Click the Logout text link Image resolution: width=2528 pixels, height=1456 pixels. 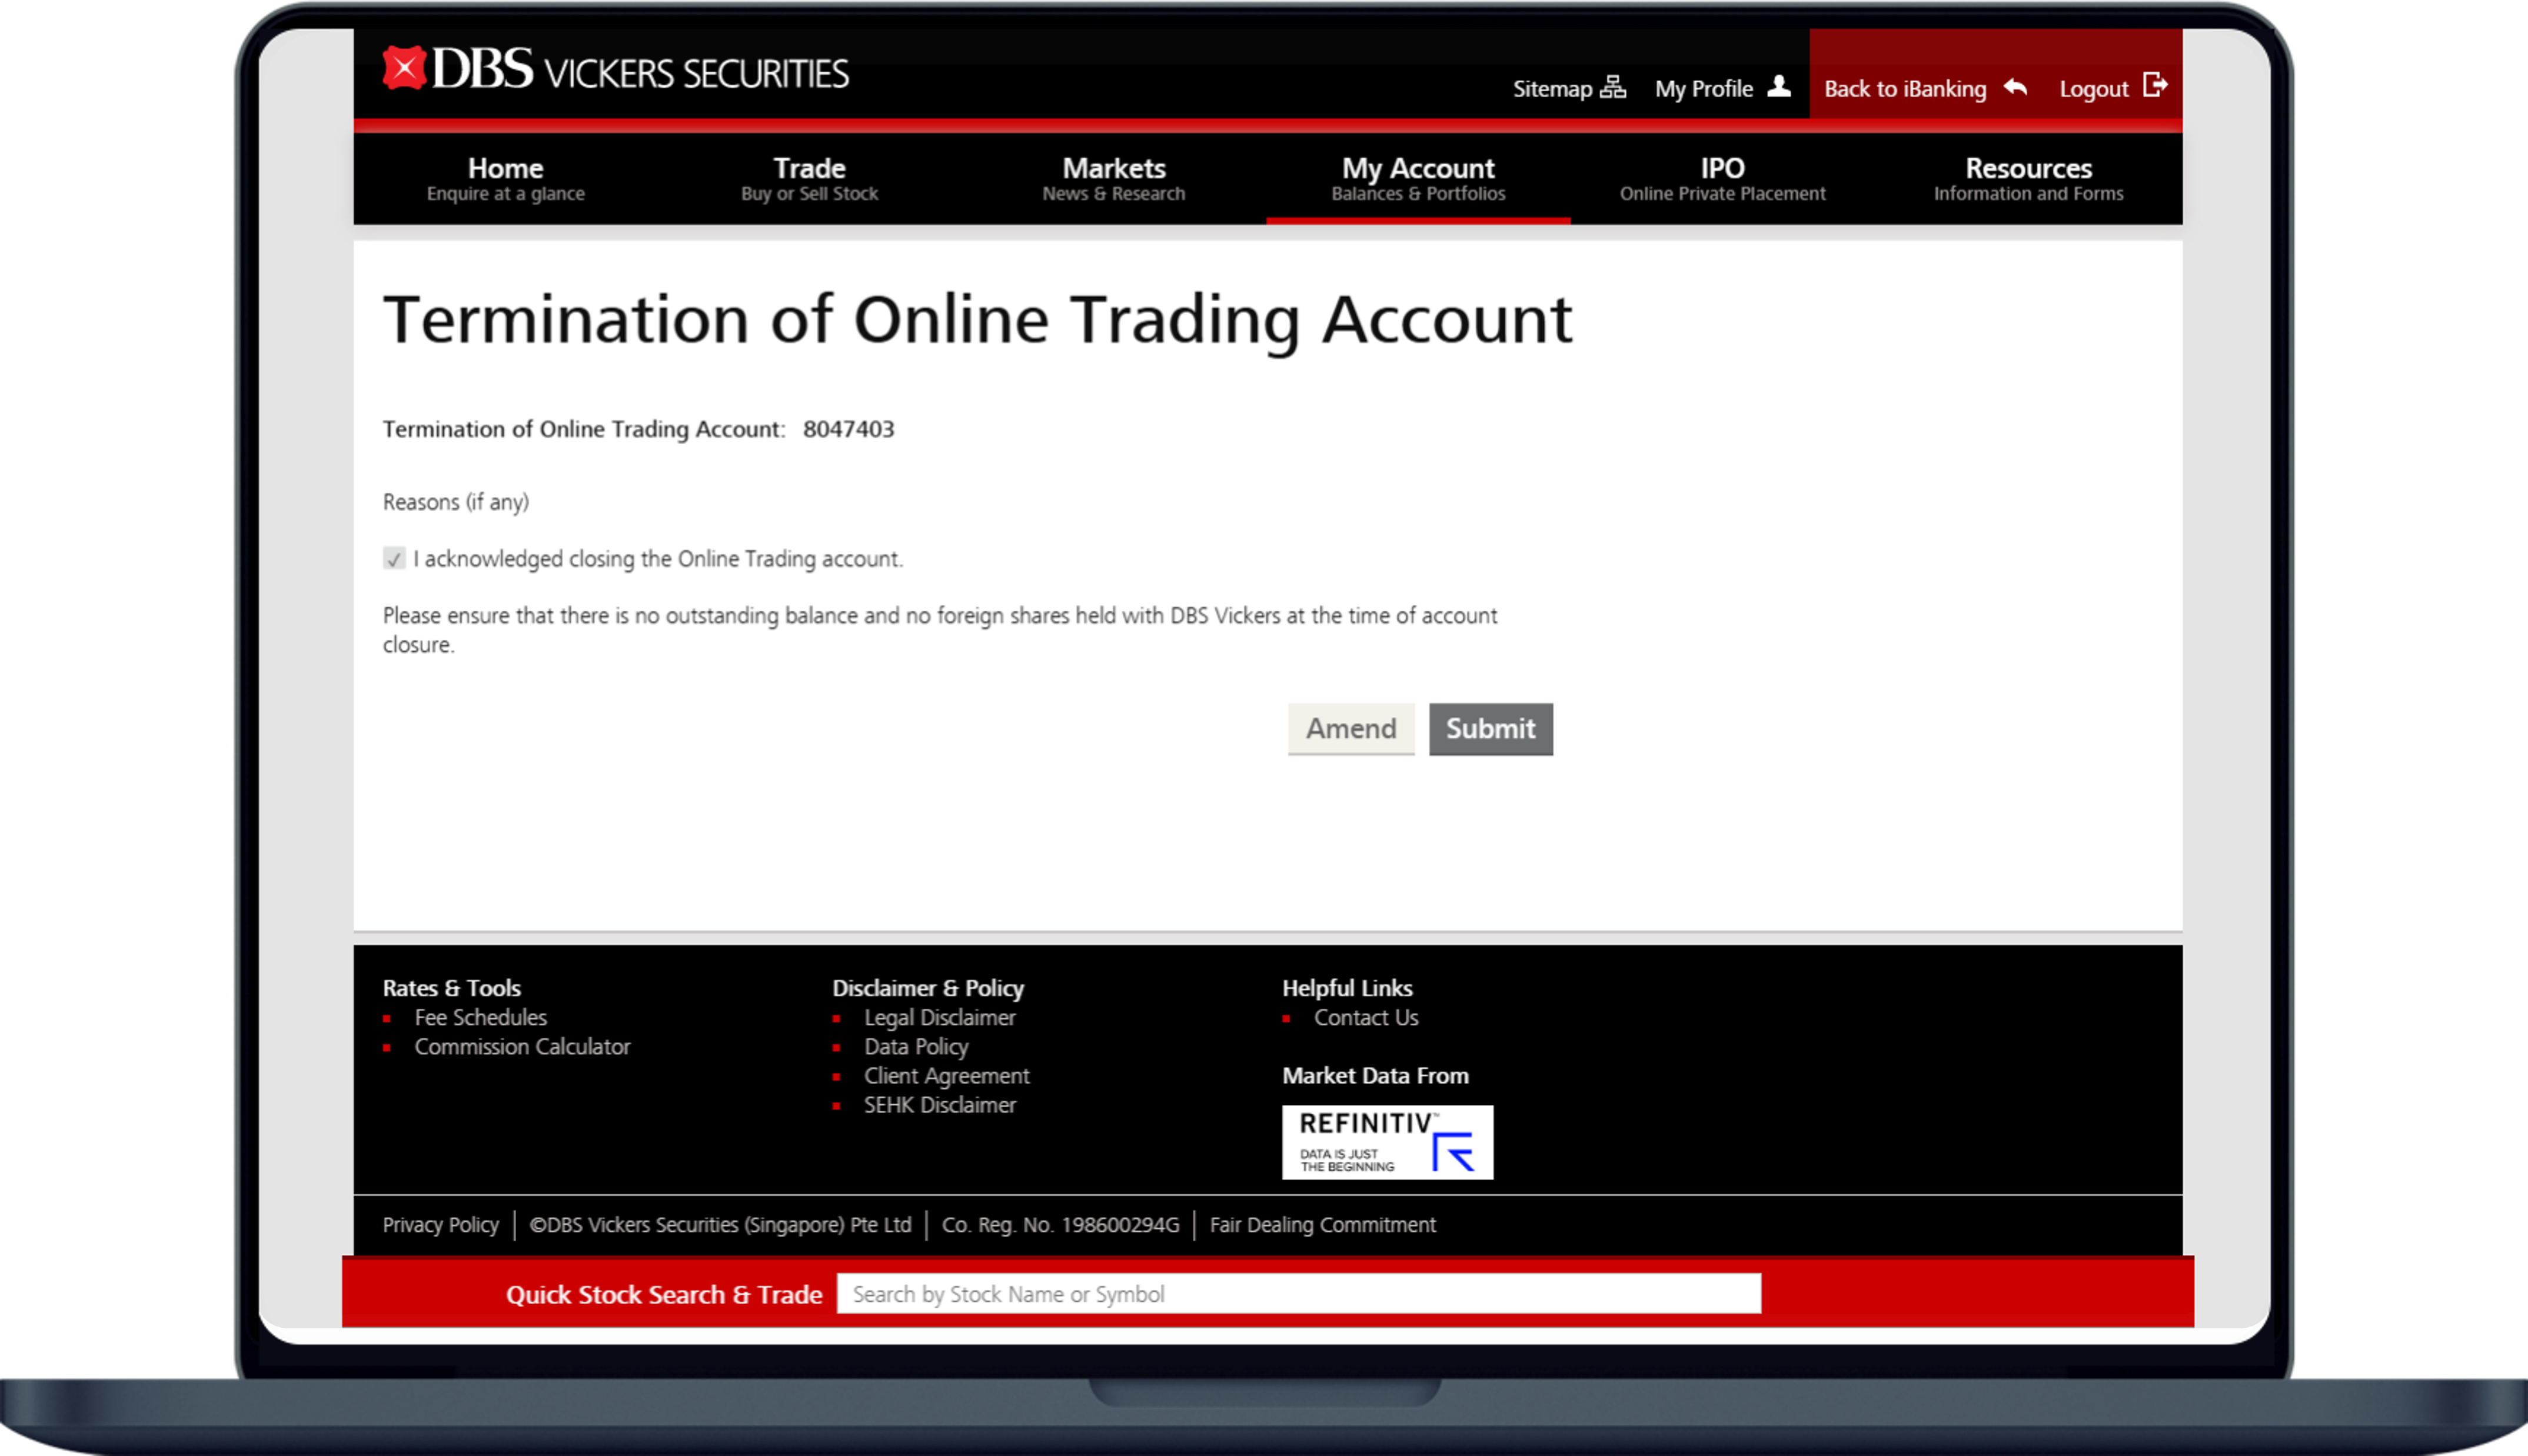2094,90
